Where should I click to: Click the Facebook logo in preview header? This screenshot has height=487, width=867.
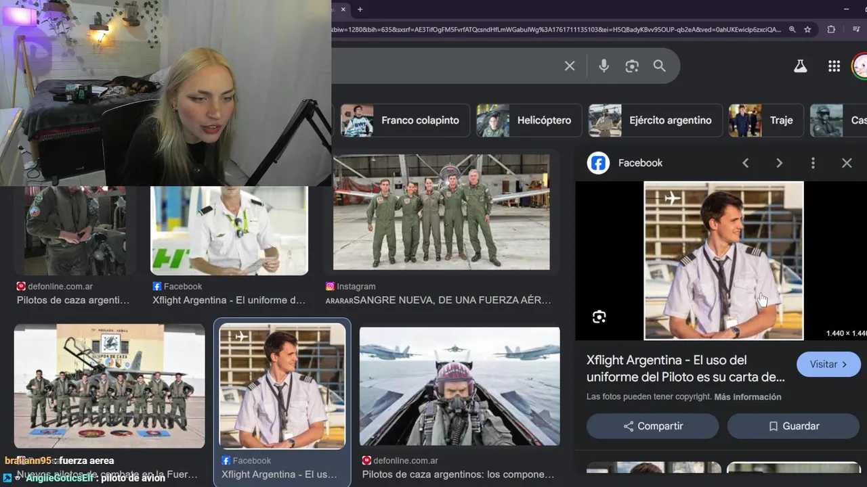(x=598, y=163)
